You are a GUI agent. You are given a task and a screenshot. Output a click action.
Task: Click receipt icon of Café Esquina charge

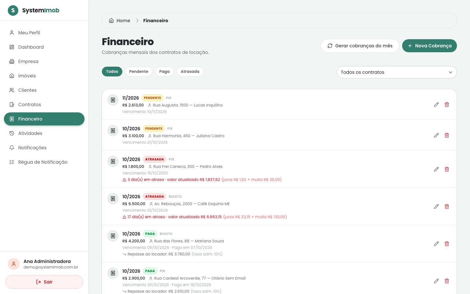point(113,199)
